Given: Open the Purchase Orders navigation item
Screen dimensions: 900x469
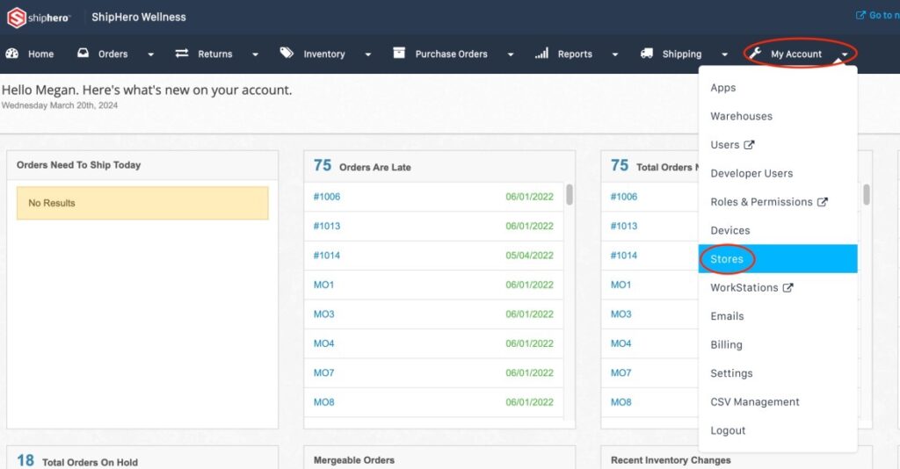Looking at the screenshot, I should [451, 54].
